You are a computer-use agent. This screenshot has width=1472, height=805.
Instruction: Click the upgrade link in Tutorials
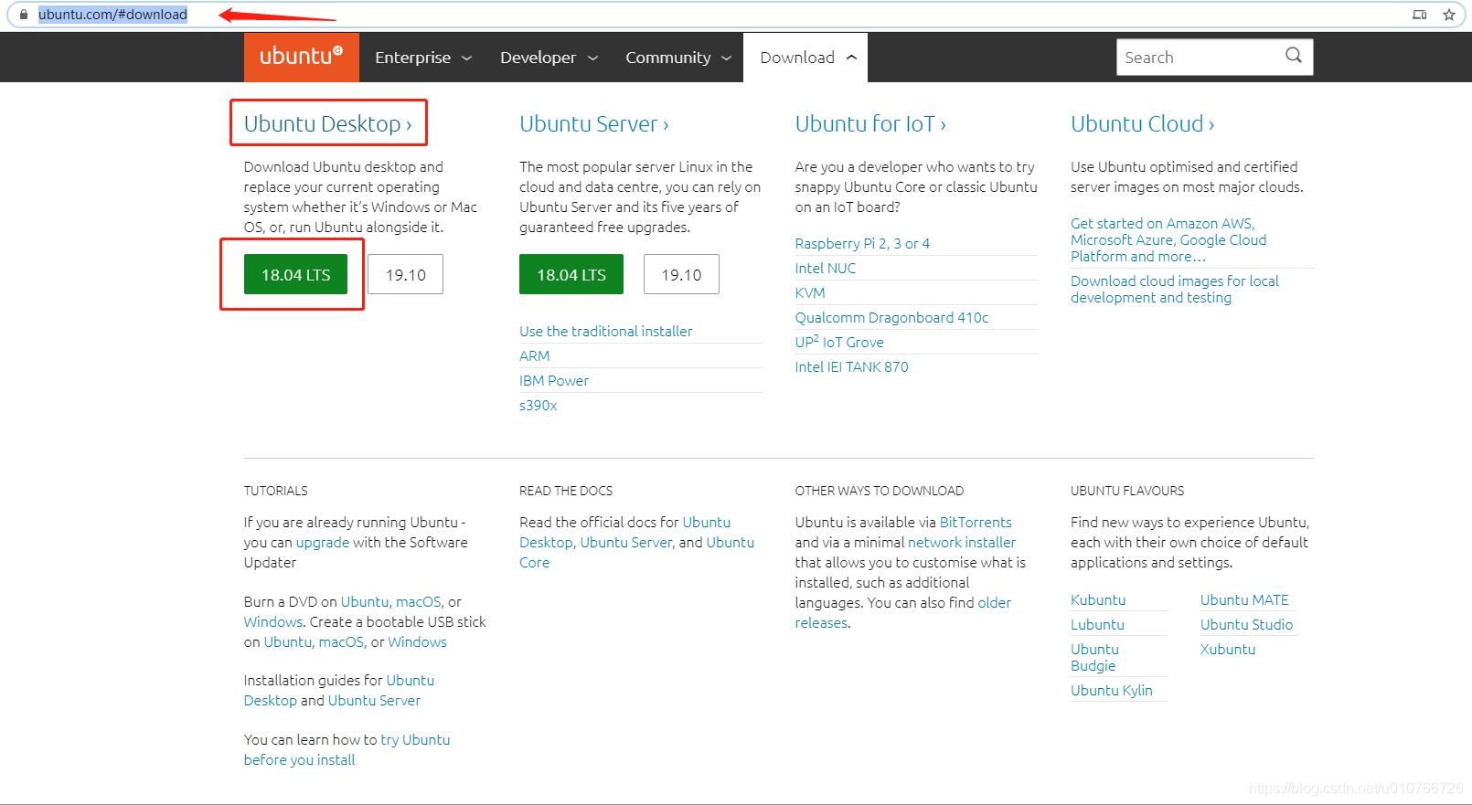pyautogui.click(x=323, y=542)
